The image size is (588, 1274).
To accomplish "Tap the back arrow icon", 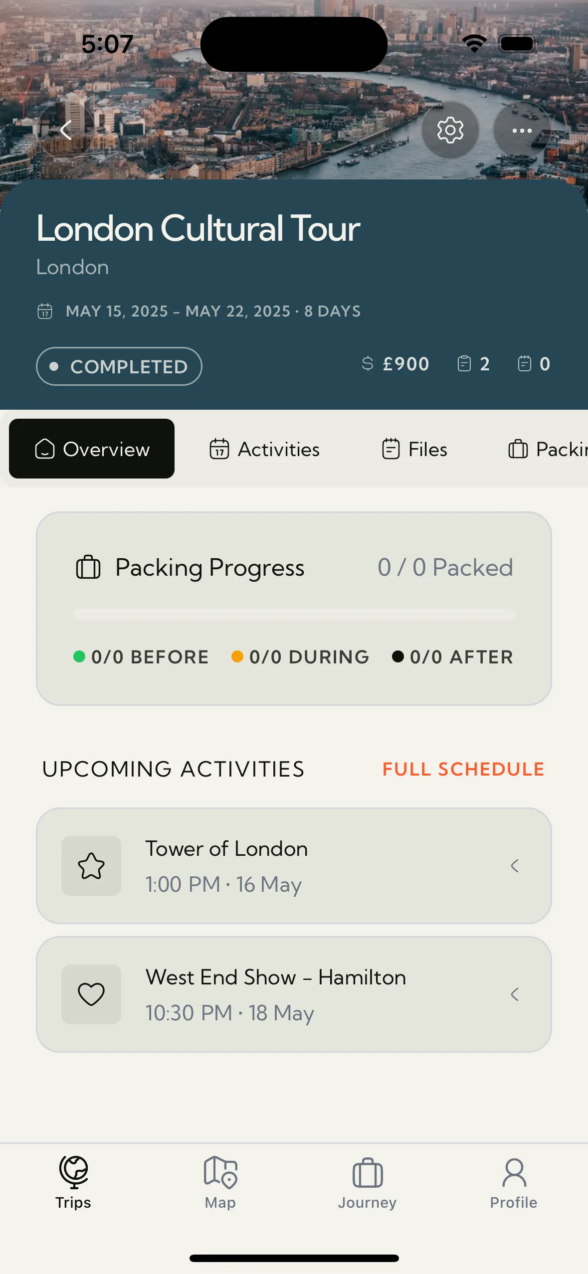I will tap(66, 131).
